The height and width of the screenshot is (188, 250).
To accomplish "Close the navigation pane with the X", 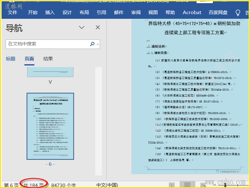I will (x=98, y=28).
